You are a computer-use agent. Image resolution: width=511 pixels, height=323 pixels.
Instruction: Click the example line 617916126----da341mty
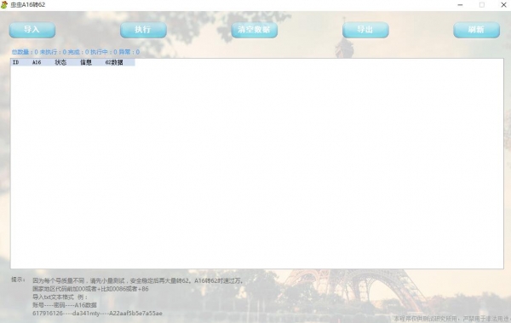click(97, 314)
